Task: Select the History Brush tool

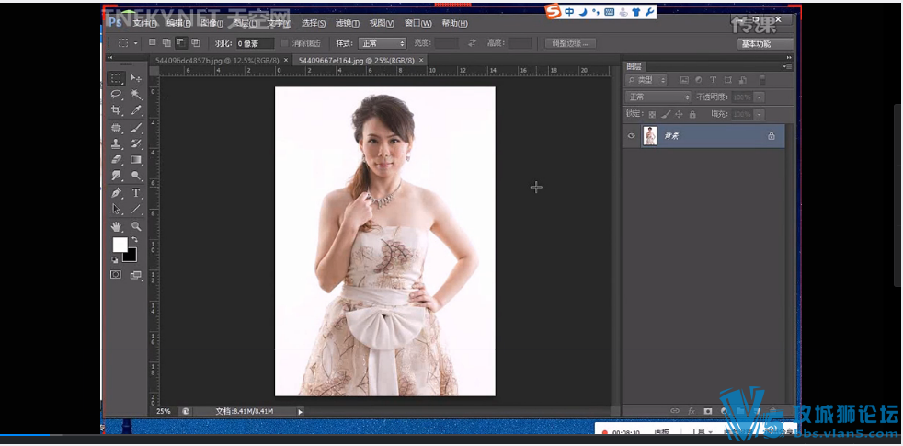Action: 136,143
